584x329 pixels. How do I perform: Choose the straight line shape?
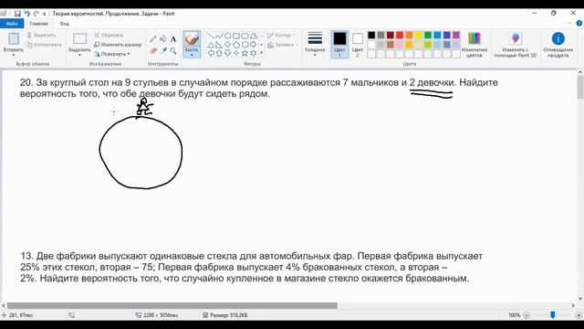[x=211, y=36]
